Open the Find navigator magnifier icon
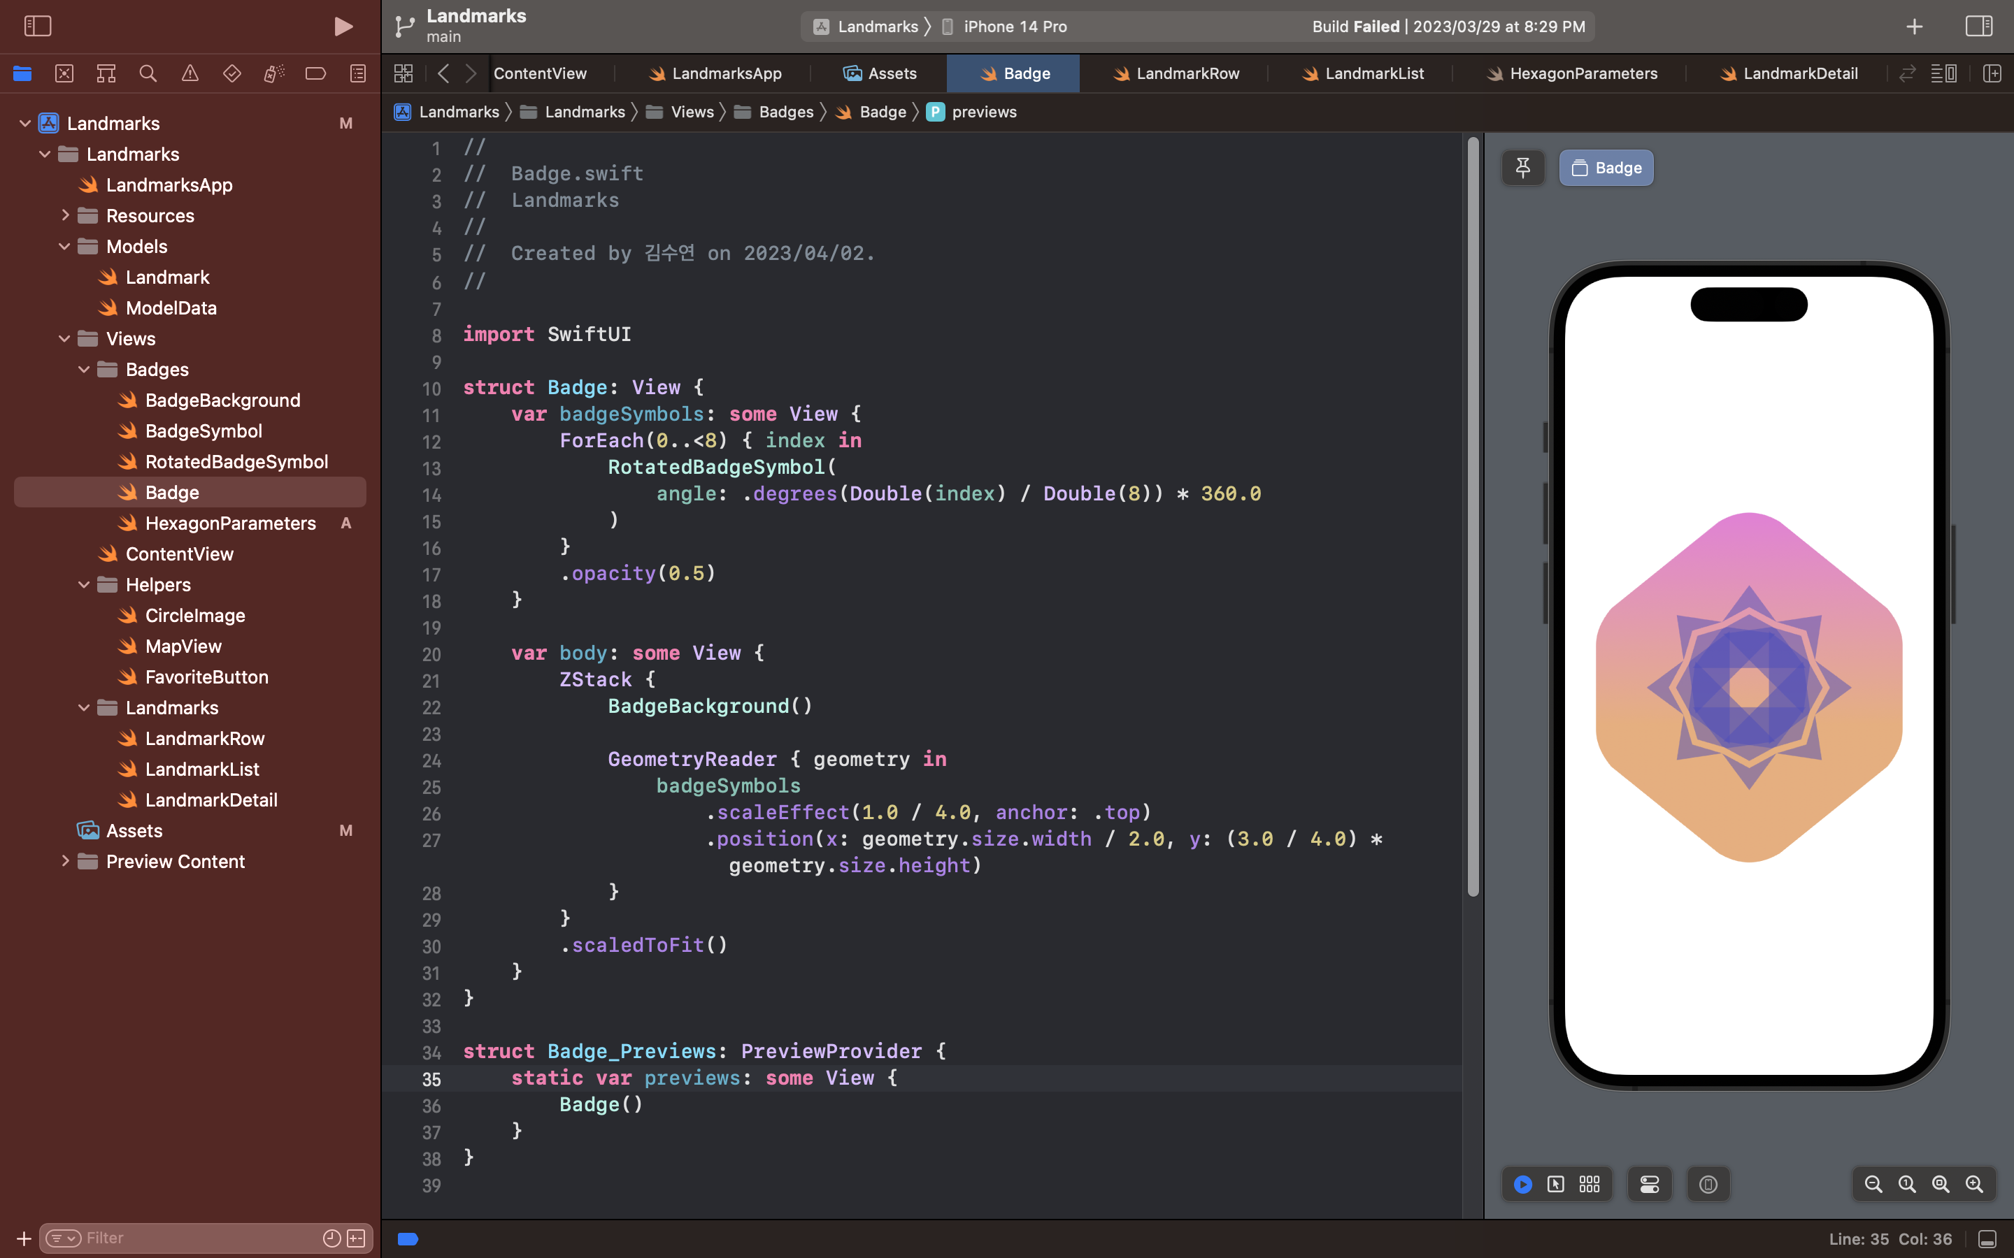 148,73
